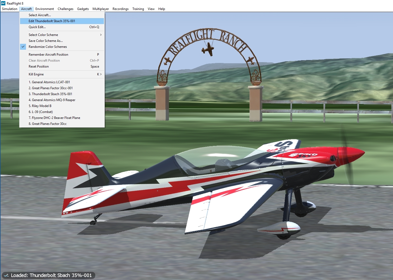
Task: Open the Multiplayer menu
Action: (101, 9)
